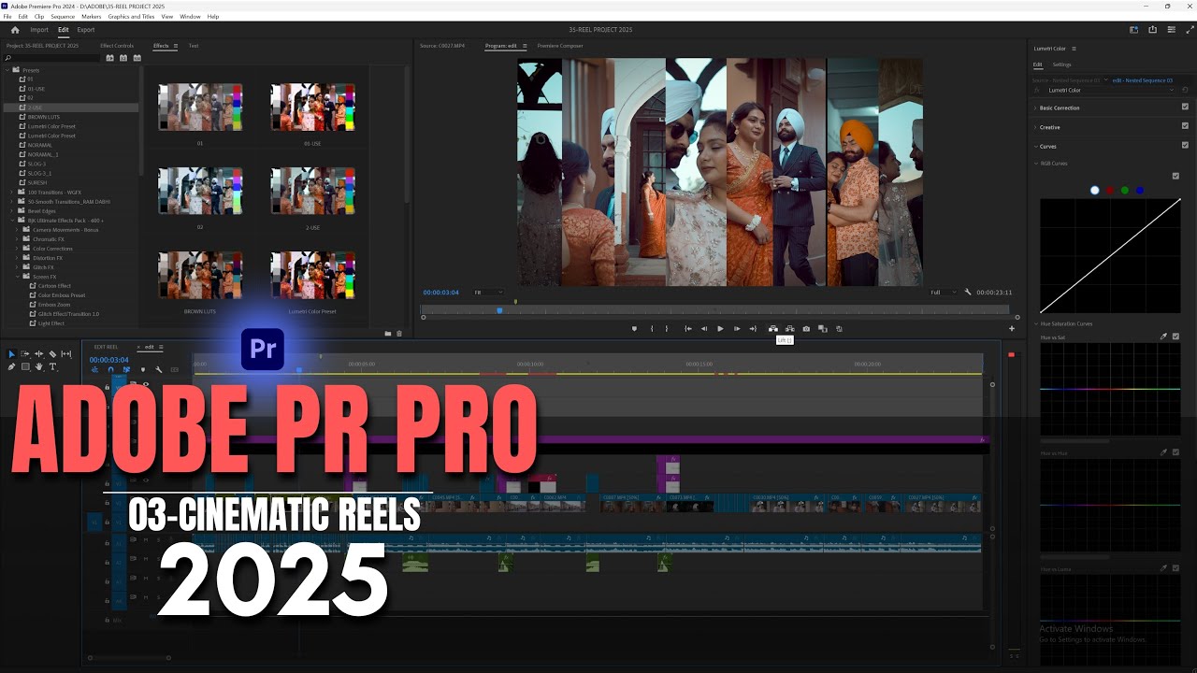Expand the 50-Smooth Transitions folder
Image resolution: width=1197 pixels, height=673 pixels.
coord(10,201)
